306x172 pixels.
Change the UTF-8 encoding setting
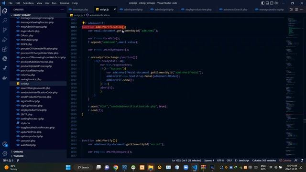click(x=220, y=161)
